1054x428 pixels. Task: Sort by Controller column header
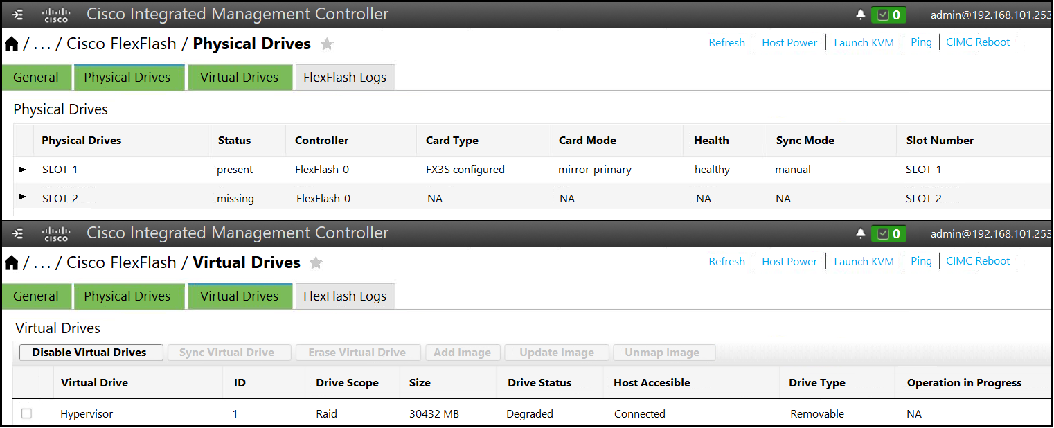(321, 141)
